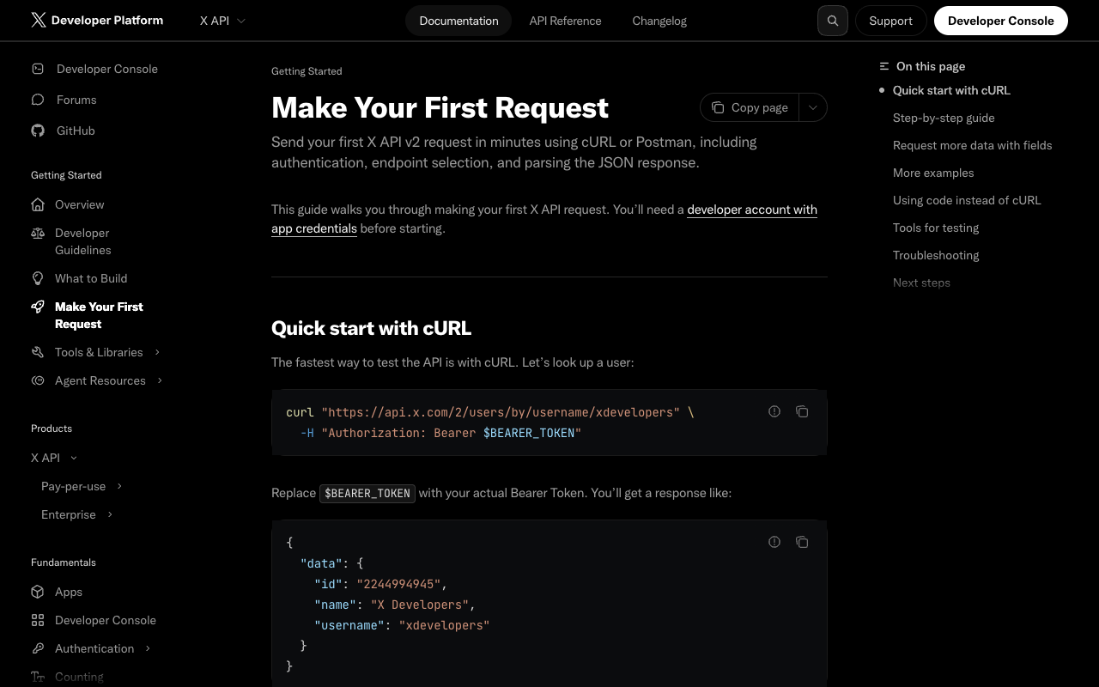Copy the cURL command code block
Viewport: 1099px width, 687px height.
[802, 411]
